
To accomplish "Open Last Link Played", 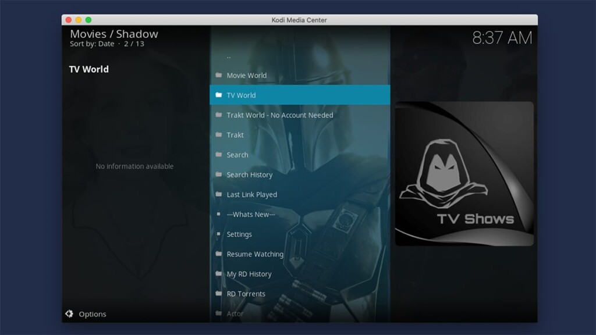I will (300, 194).
